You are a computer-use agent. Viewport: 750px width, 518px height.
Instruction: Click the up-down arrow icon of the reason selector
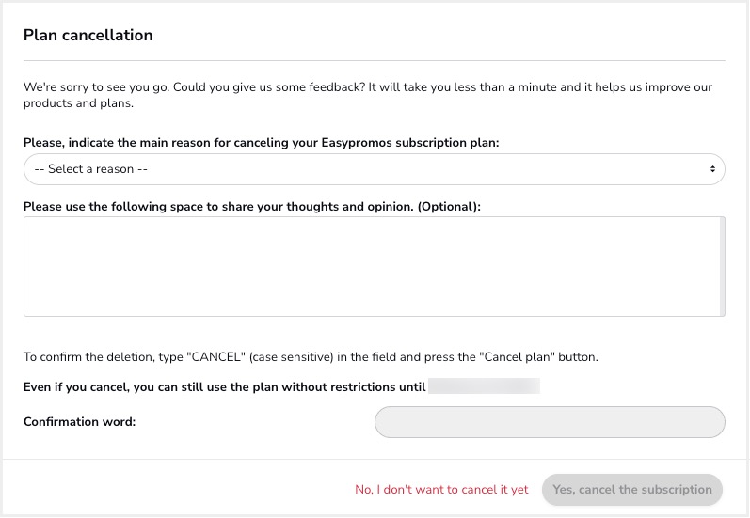pos(712,169)
